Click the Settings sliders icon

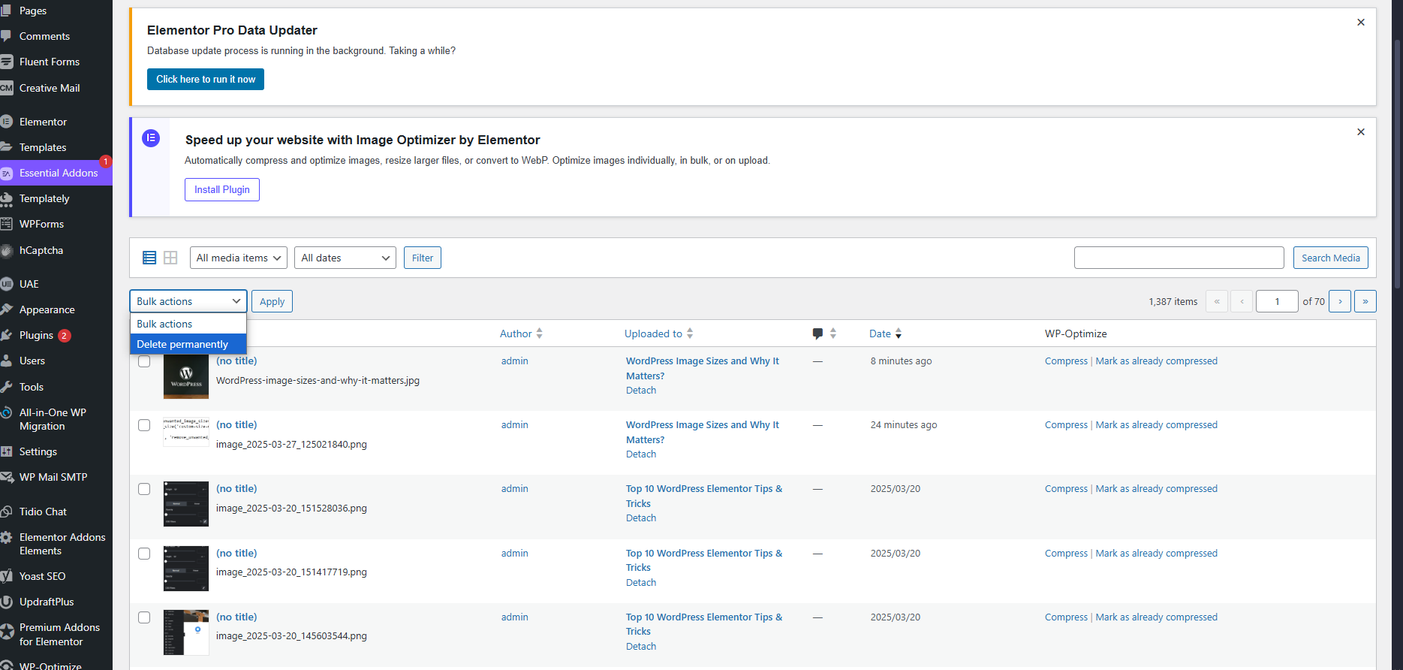6,451
